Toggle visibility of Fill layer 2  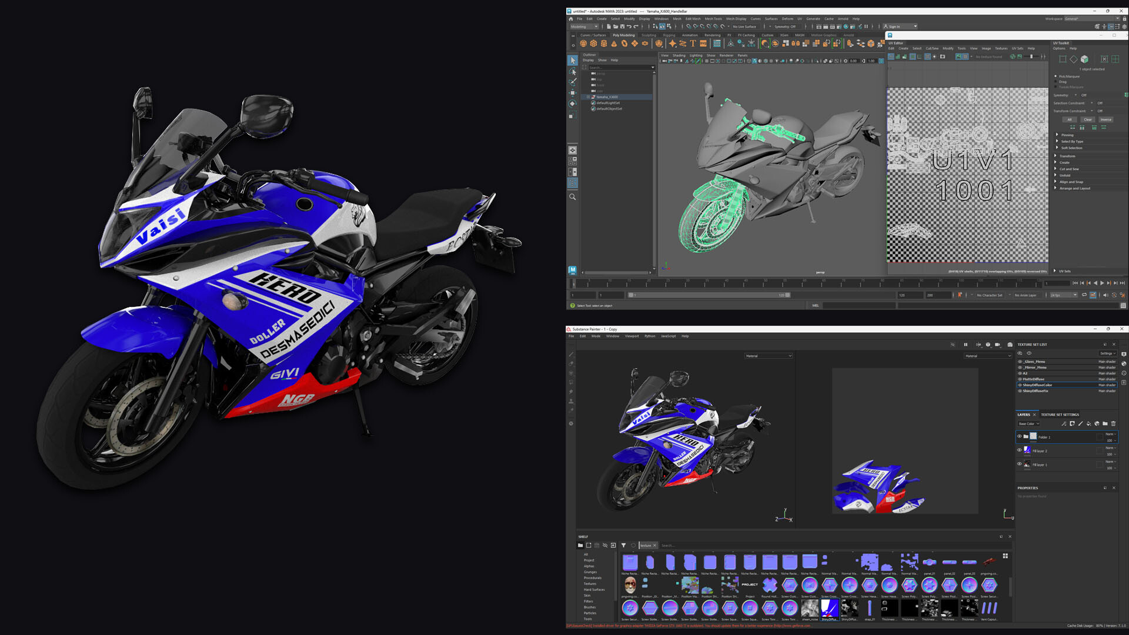pos(1019,451)
